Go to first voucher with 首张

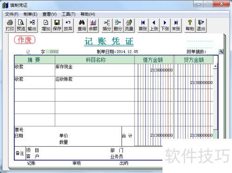143,26
